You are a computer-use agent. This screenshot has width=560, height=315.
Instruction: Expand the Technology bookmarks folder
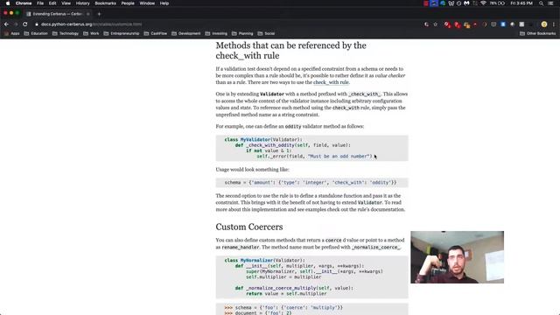click(x=66, y=33)
